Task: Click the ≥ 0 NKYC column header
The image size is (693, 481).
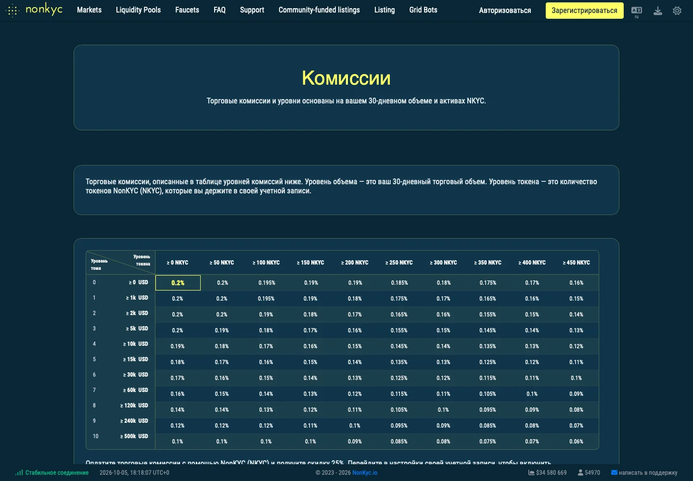Action: click(178, 263)
